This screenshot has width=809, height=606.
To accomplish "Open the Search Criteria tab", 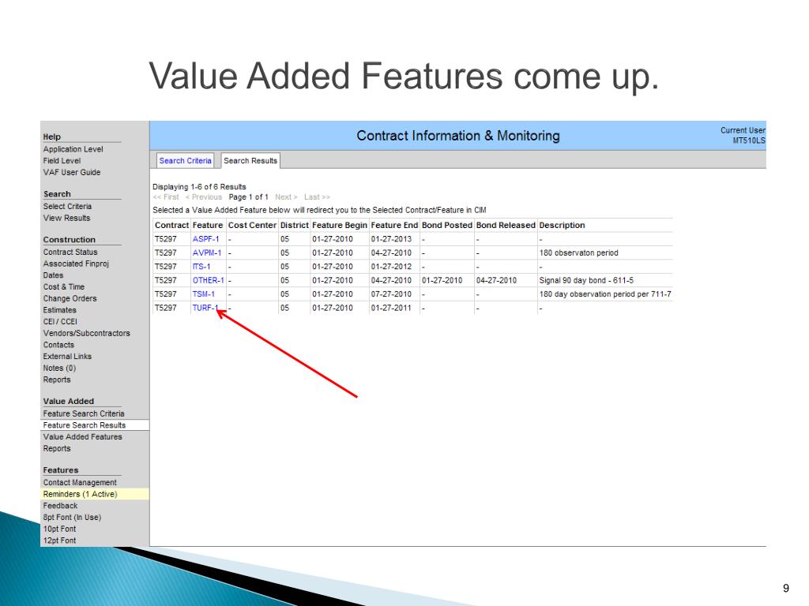I will click(x=185, y=161).
